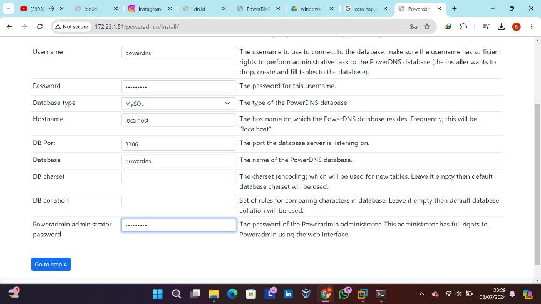Screen dimensions: 541x304
Task: Click the database Password field
Action: click(x=178, y=87)
